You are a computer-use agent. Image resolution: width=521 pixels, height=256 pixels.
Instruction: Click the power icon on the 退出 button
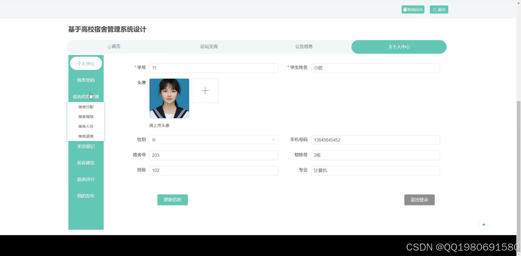pyautogui.click(x=435, y=9)
